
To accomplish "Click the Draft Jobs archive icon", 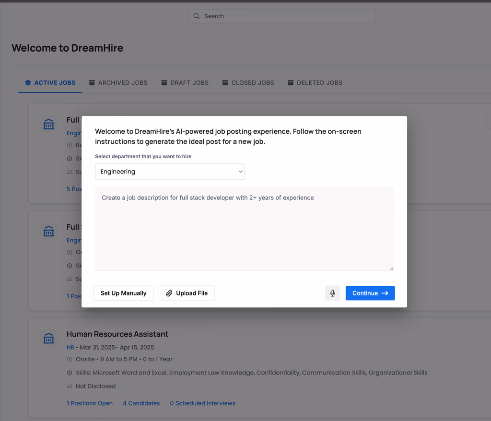I will [x=164, y=82].
